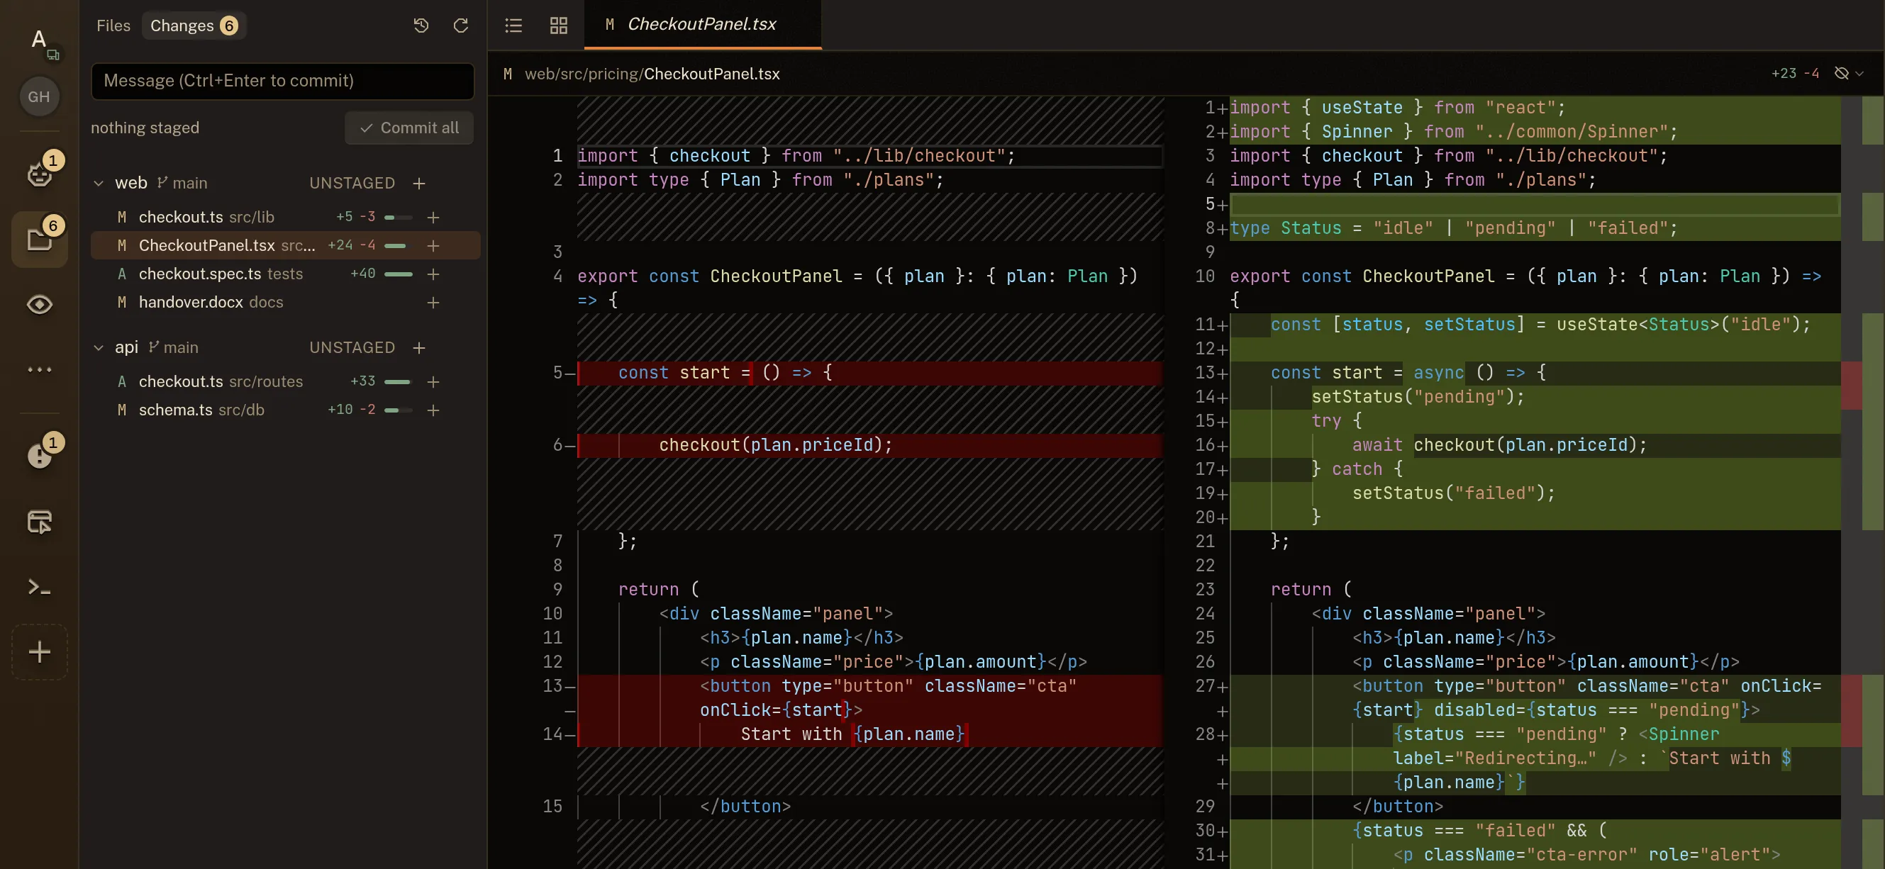This screenshot has width=1885, height=869.
Task: Open the browser preview sidebar icon
Action: (x=40, y=522)
